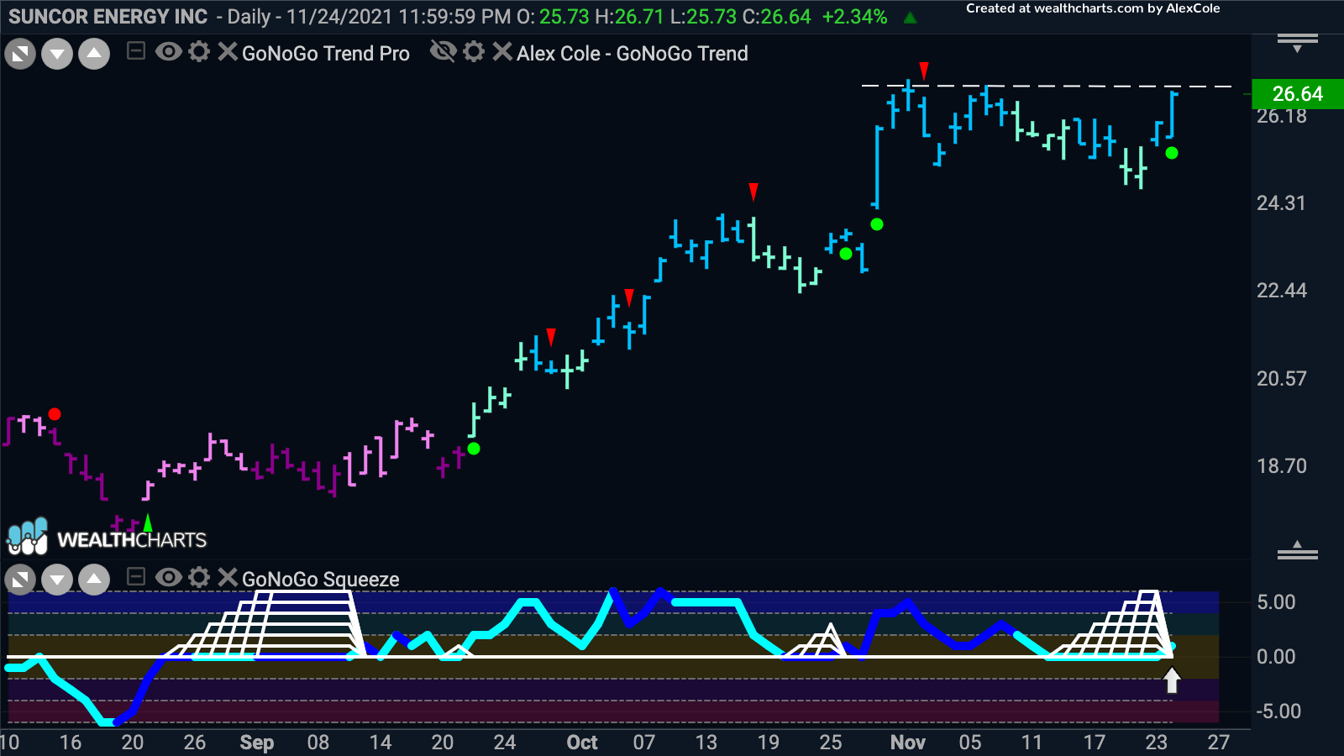1344x756 pixels.
Task: Remove Alex Cole GoNoGo Trend indicator
Action: coord(501,52)
